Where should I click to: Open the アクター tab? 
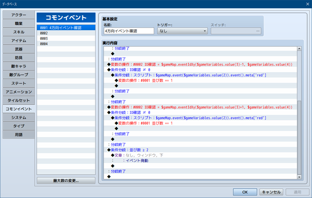19,15
